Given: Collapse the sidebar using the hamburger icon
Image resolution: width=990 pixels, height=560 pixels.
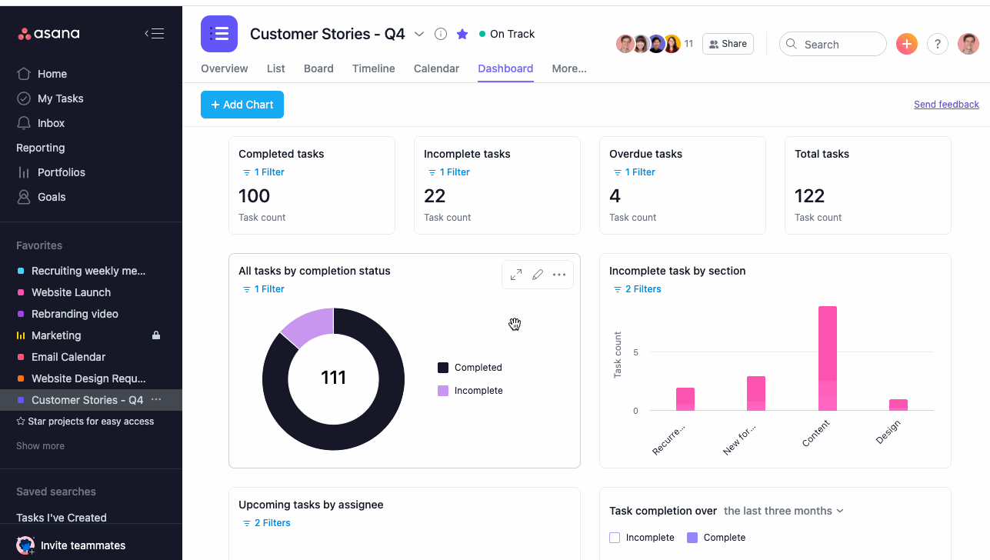Looking at the screenshot, I should coord(154,33).
